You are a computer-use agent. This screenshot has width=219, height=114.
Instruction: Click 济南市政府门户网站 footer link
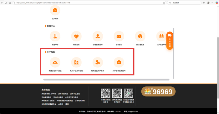click(x=49, y=94)
